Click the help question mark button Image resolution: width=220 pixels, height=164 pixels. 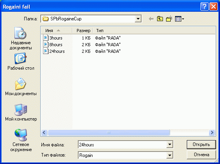[204, 7]
